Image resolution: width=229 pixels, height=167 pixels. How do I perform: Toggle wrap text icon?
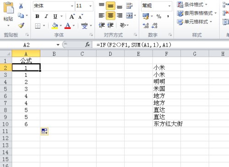pos(129,6)
